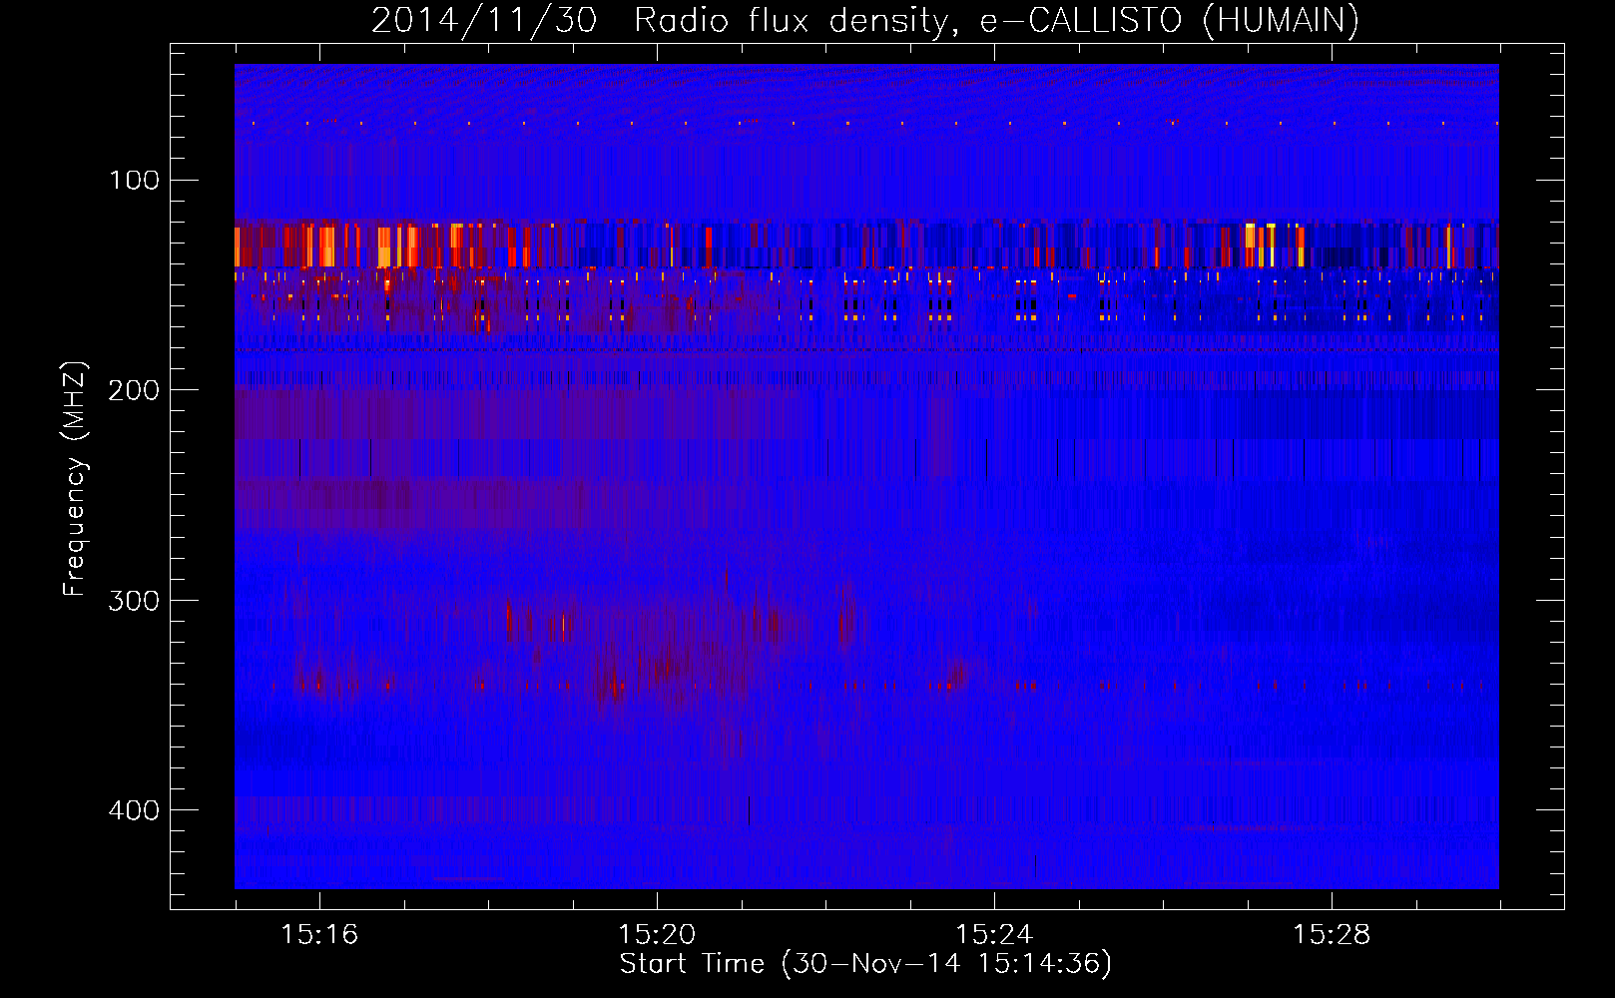Screen dimensions: 1615x998
Task: Click the 400 frequency tick label
Action: pos(135,809)
